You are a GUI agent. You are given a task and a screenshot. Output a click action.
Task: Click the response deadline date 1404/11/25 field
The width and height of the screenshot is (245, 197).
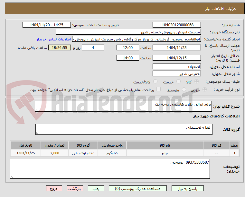click(176, 47)
